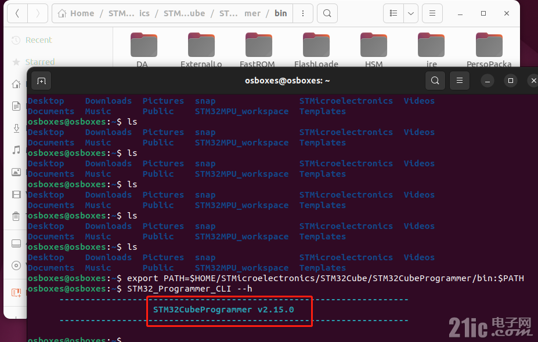Image resolution: width=538 pixels, height=342 pixels.
Task: Expand the Files view options dropdown
Action: tap(411, 13)
